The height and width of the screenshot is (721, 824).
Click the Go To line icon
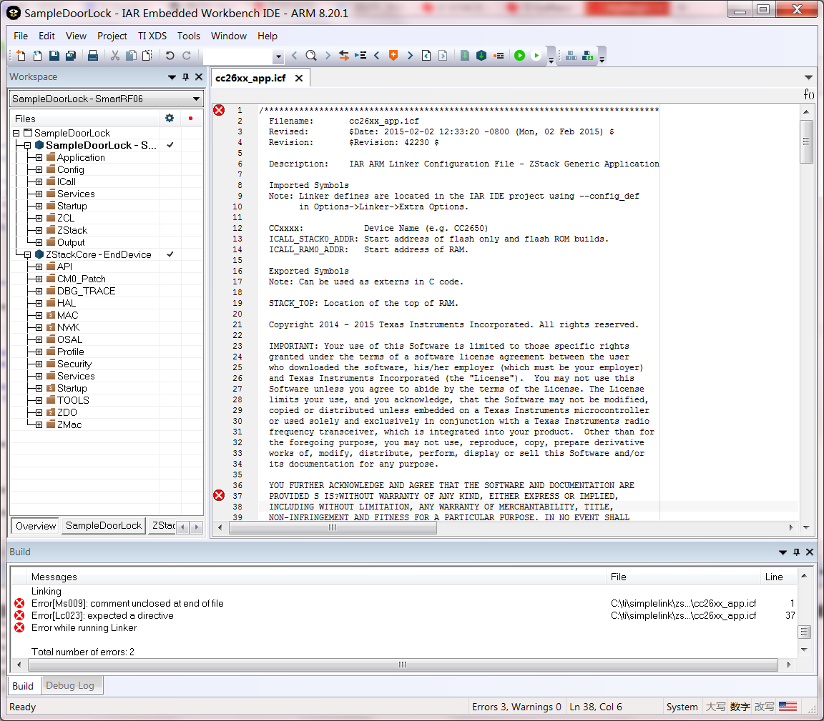click(x=360, y=56)
